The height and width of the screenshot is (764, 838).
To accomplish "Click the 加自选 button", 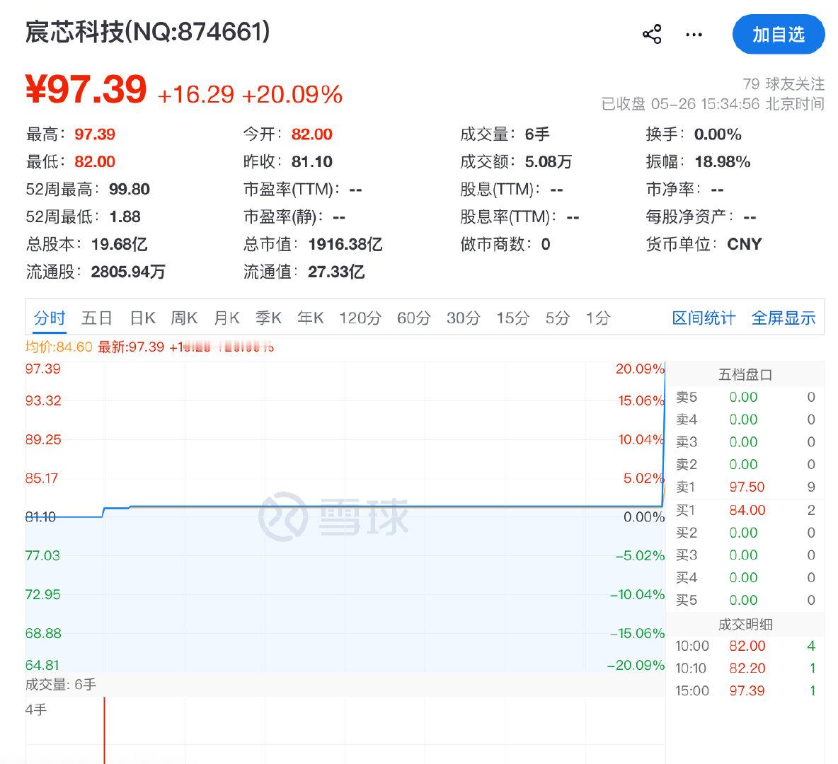I will [778, 35].
